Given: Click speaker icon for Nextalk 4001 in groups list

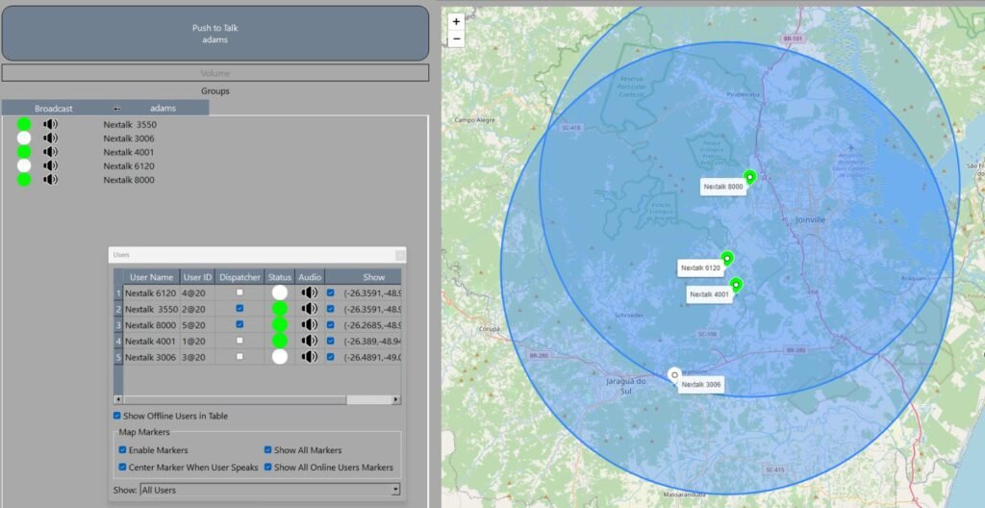Looking at the screenshot, I should pos(50,152).
